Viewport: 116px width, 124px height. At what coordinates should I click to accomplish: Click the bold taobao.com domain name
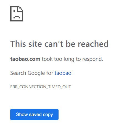coord(25,59)
